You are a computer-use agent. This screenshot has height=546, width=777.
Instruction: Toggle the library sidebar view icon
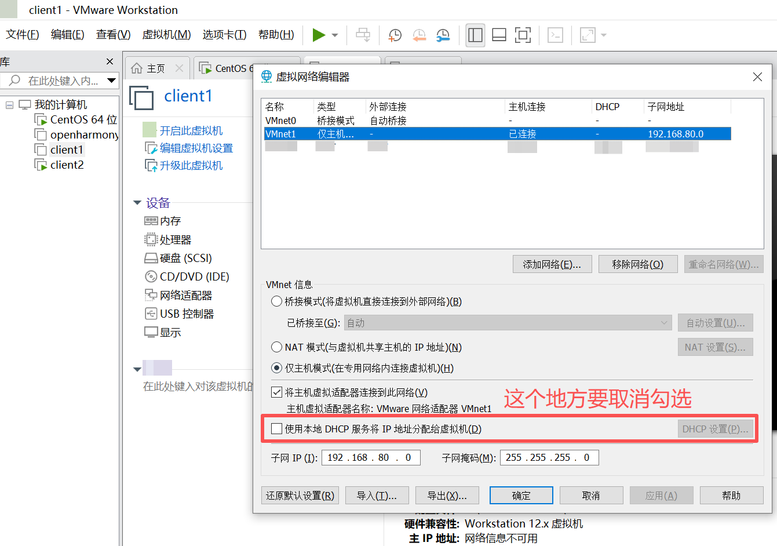pos(475,35)
